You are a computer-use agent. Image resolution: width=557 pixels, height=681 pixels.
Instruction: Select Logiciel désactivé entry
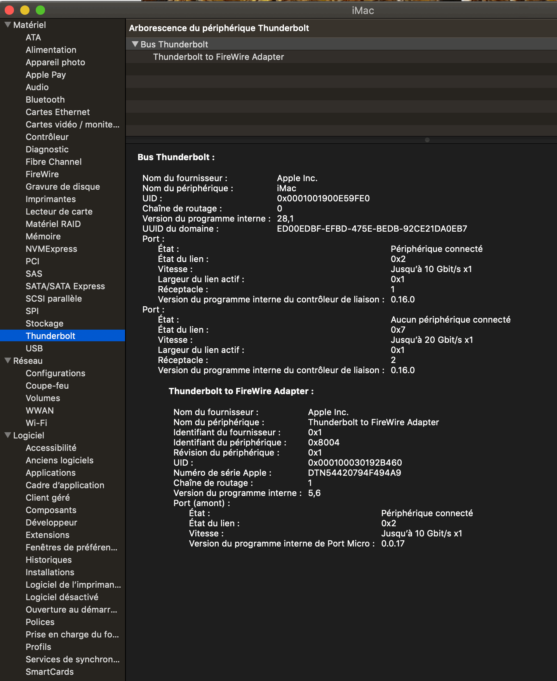coord(62,597)
